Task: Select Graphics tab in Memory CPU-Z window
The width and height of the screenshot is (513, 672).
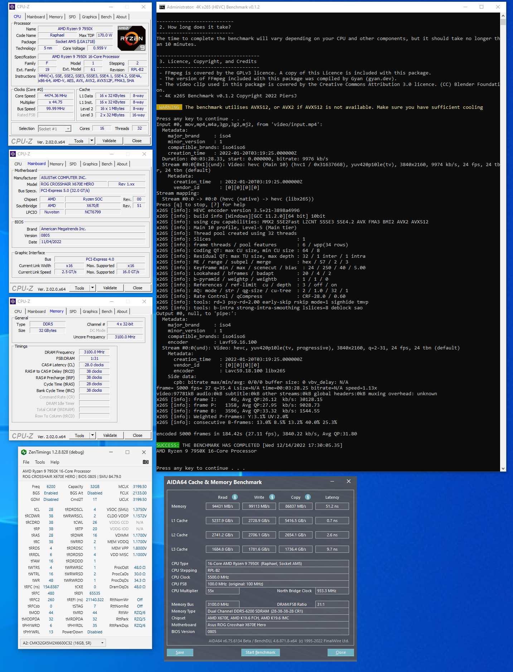Action: pyautogui.click(x=90, y=311)
